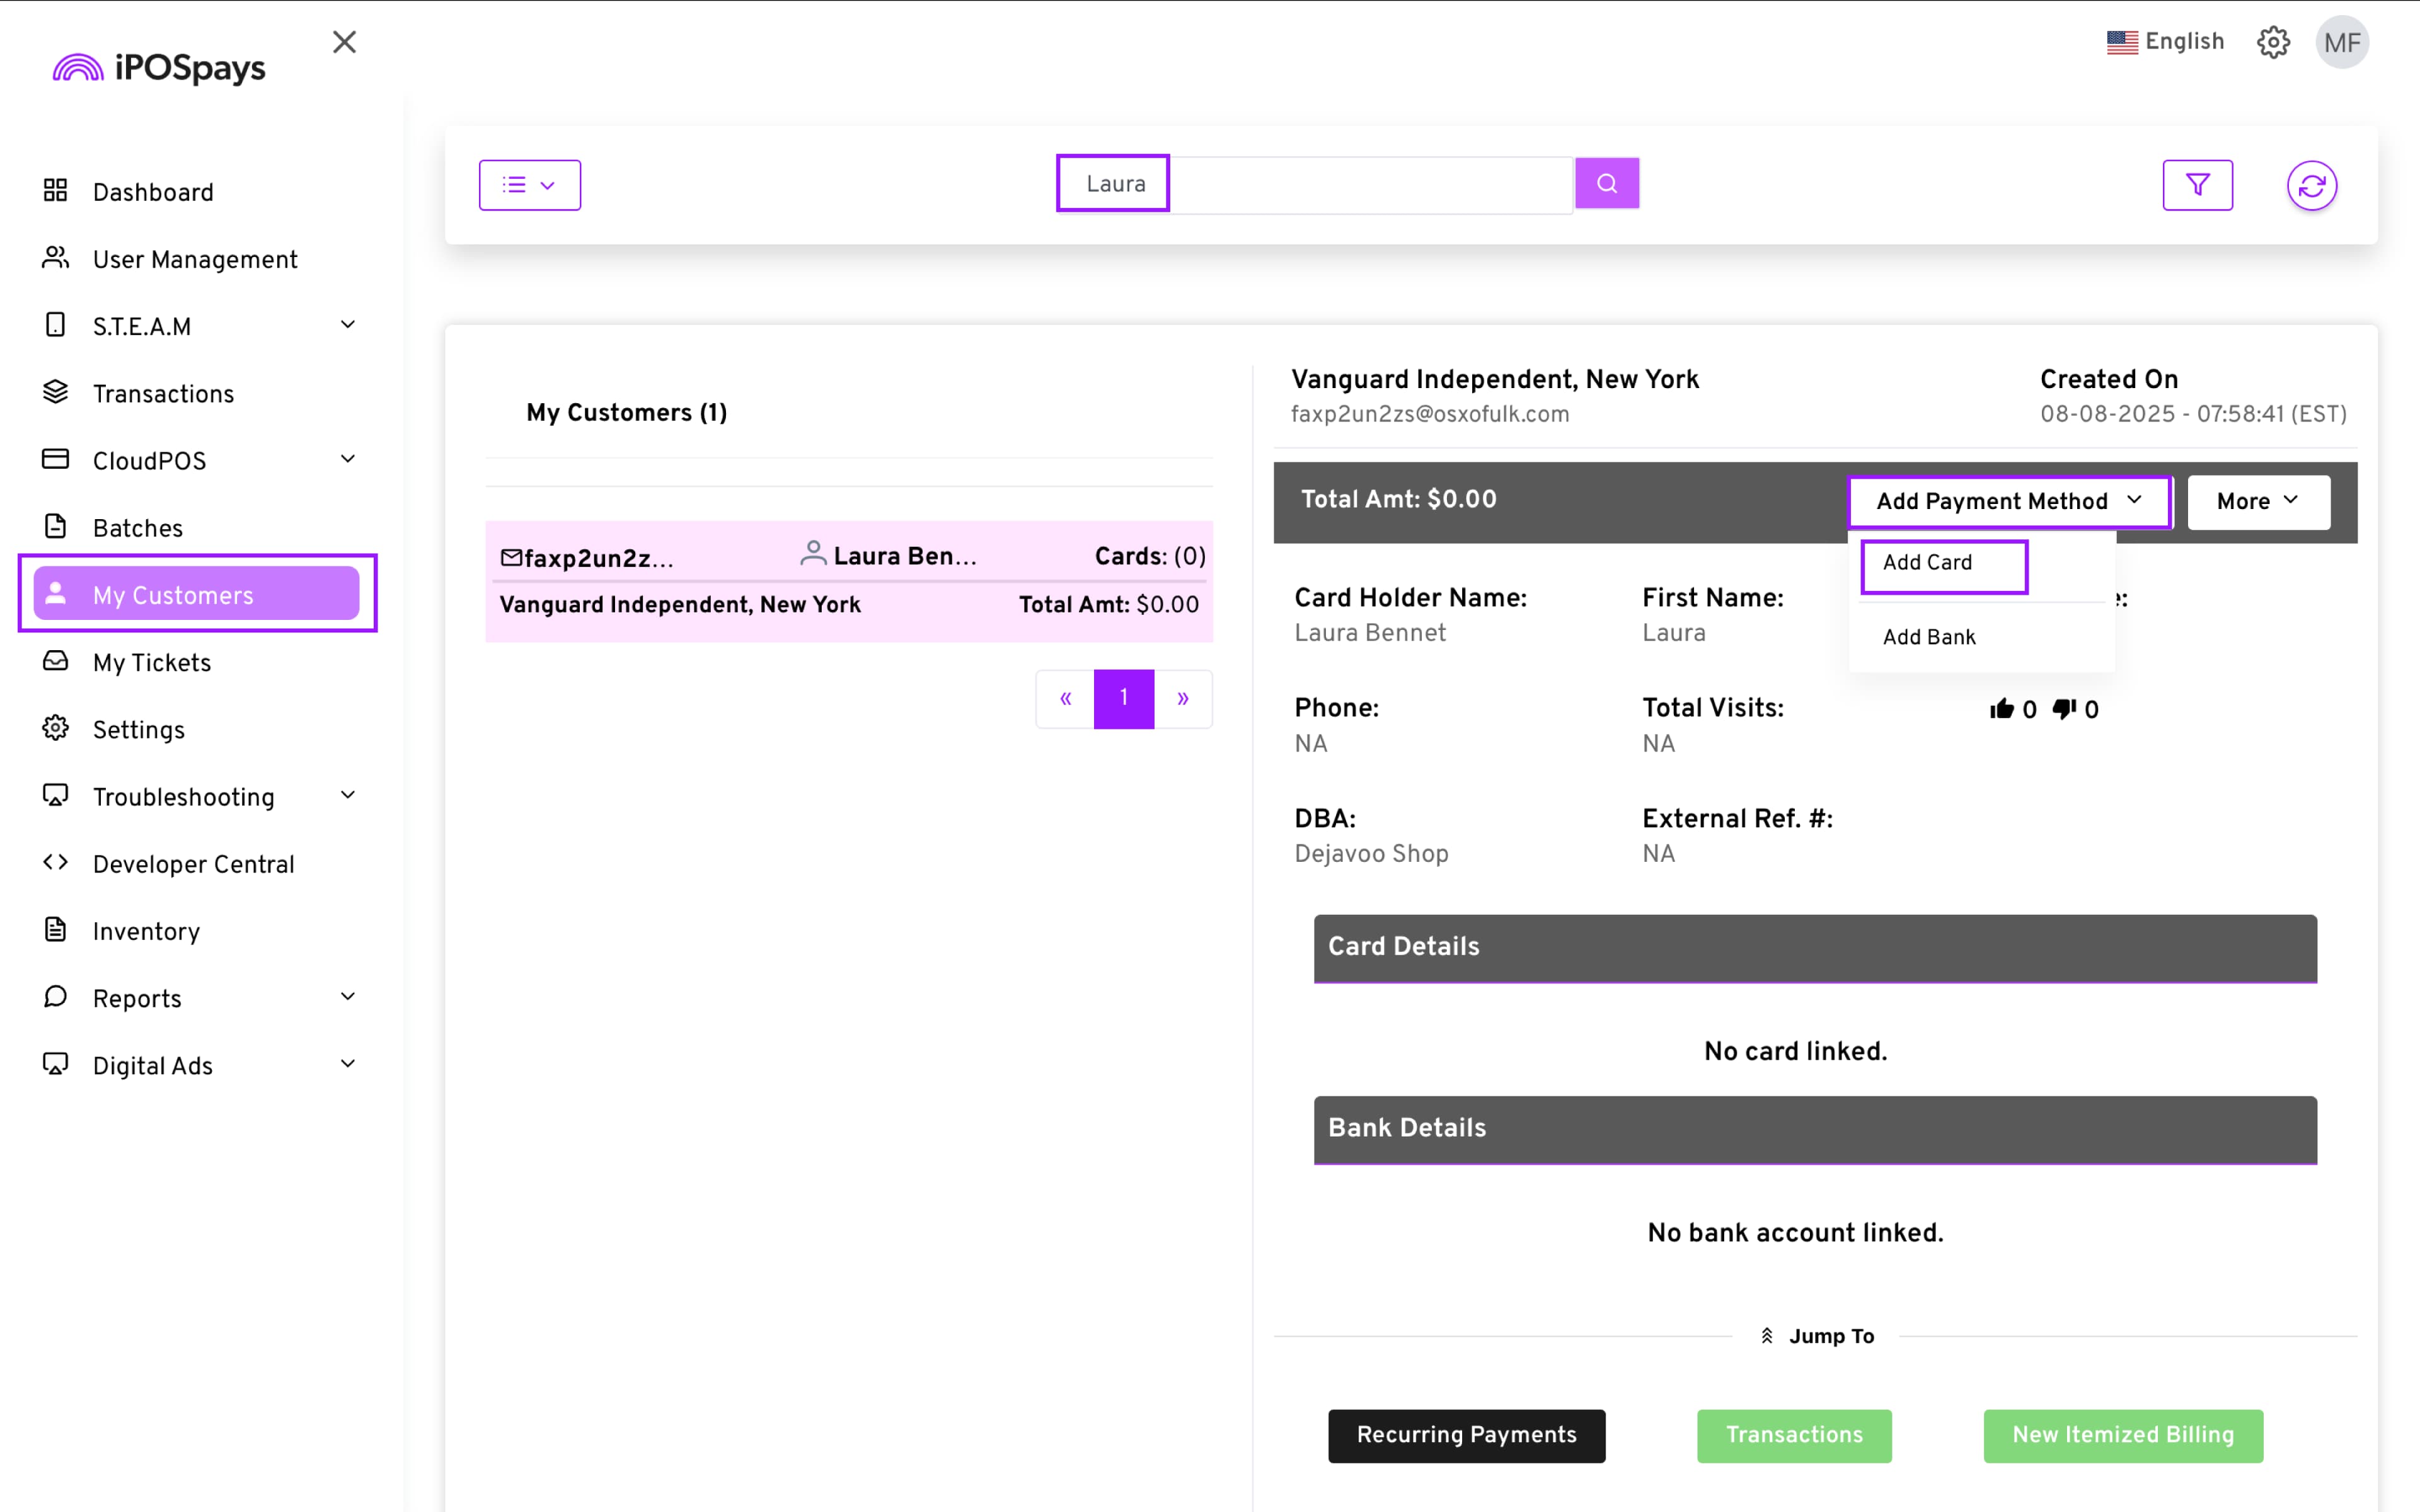2420x1512 pixels.
Task: Click the green Transactions button
Action: pos(1793,1435)
